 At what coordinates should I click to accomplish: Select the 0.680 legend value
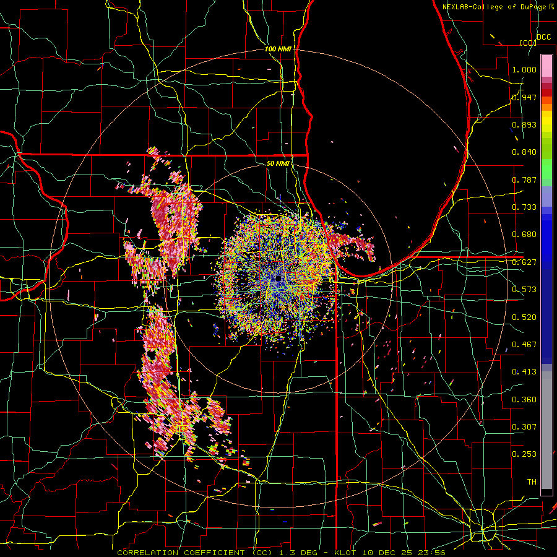524,235
